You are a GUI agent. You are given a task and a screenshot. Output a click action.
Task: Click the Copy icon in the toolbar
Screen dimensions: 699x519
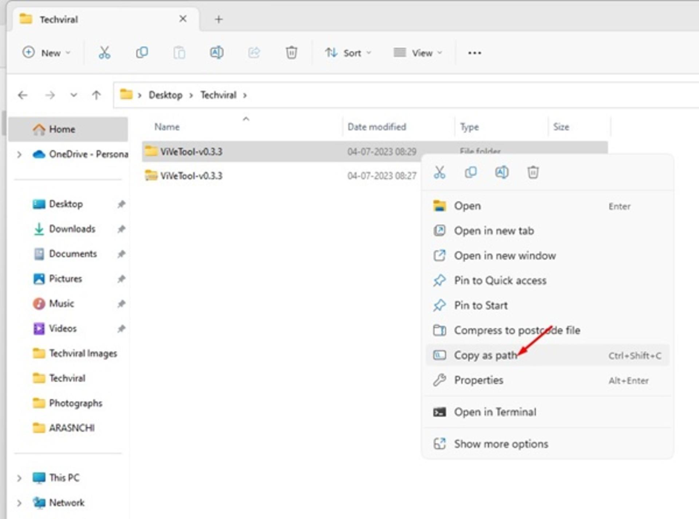click(x=142, y=53)
